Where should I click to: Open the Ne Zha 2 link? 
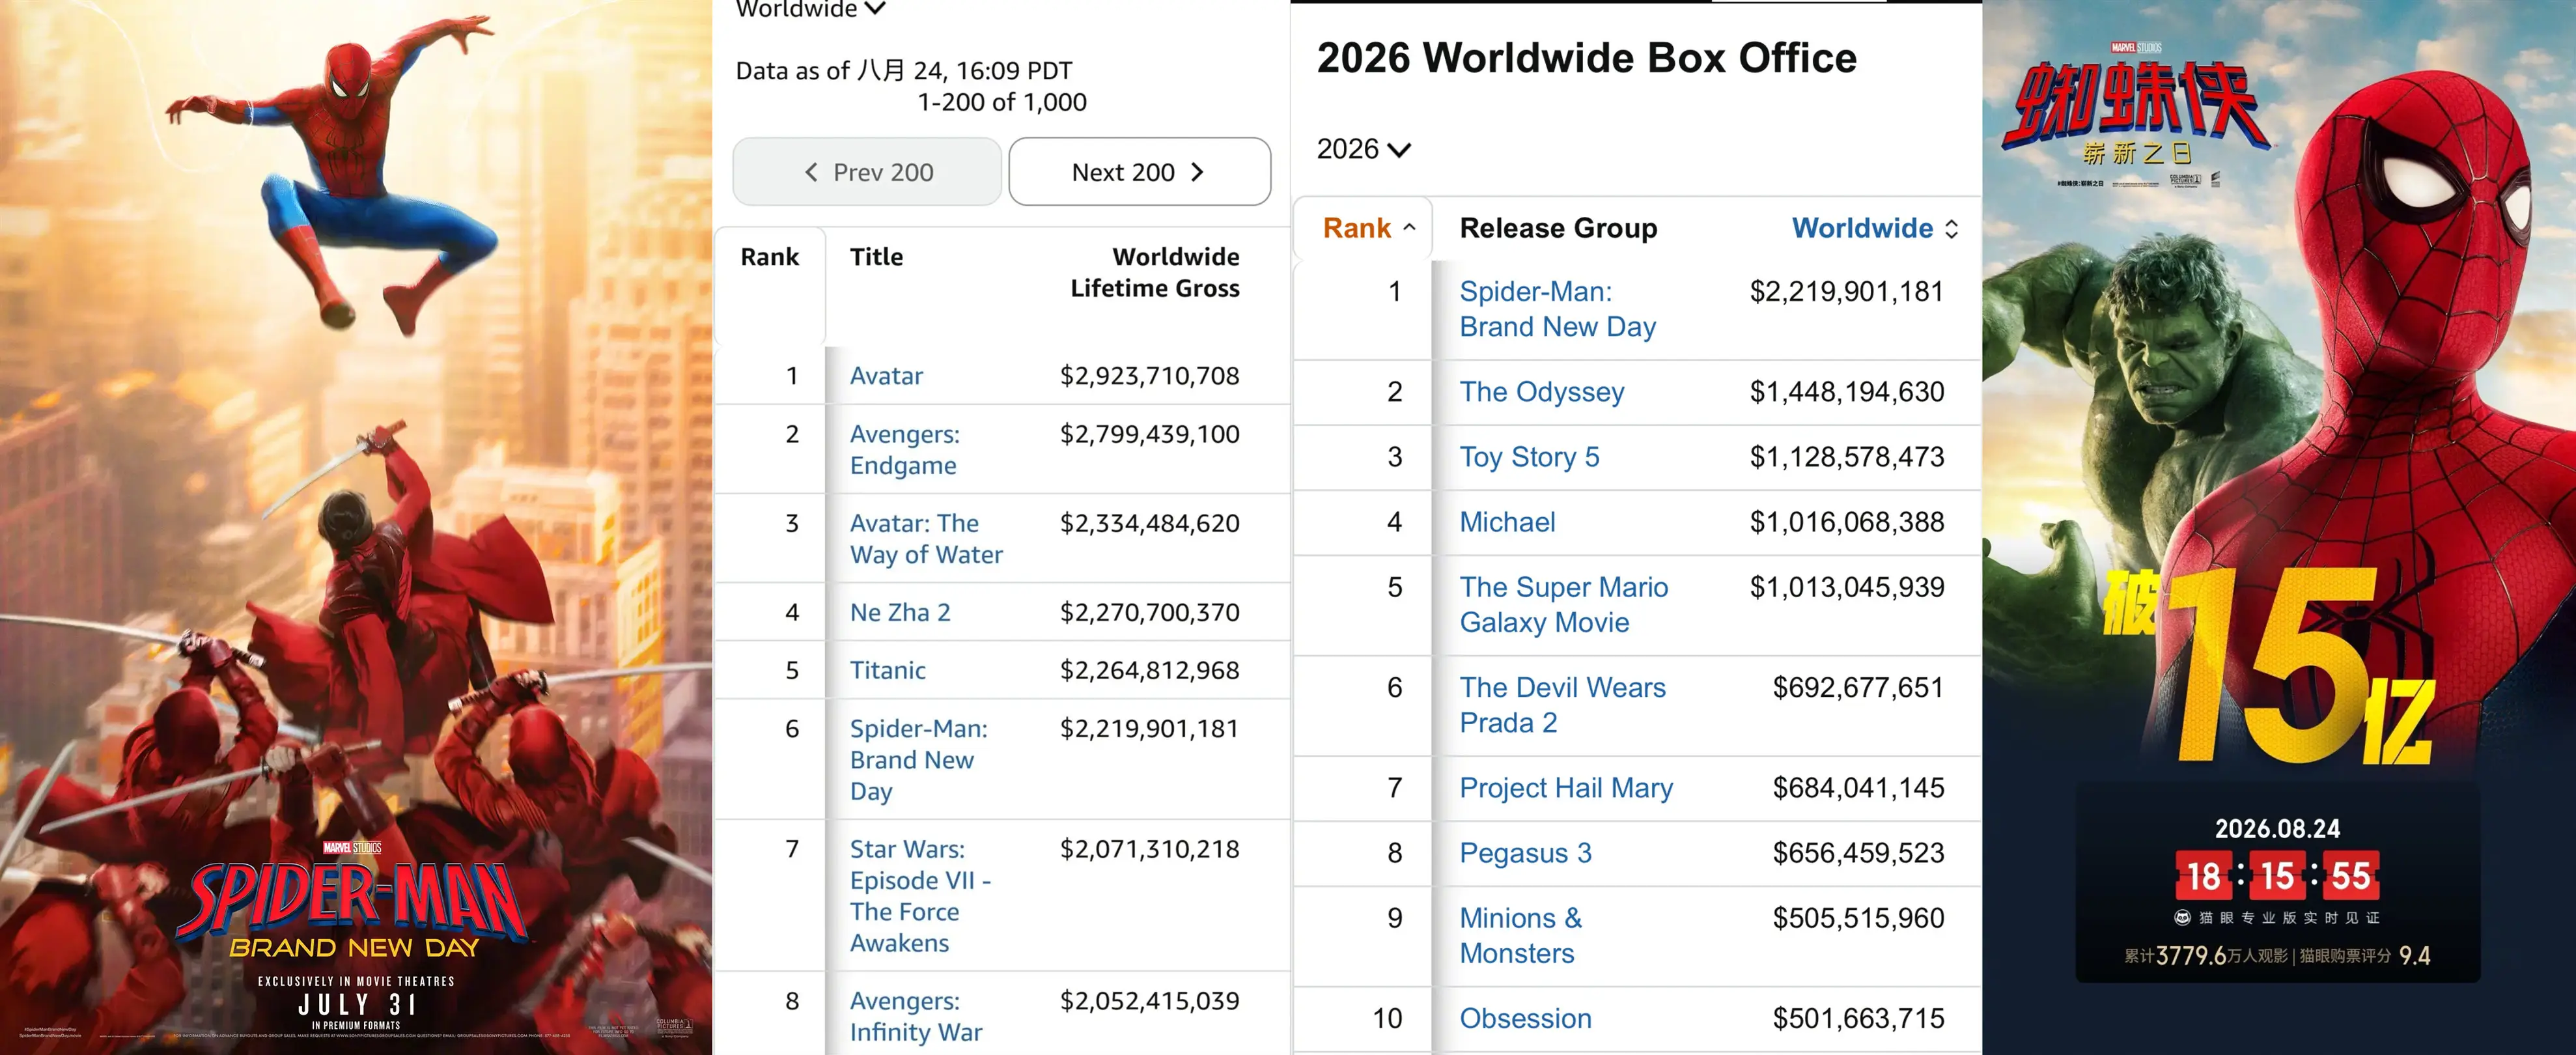click(x=900, y=612)
